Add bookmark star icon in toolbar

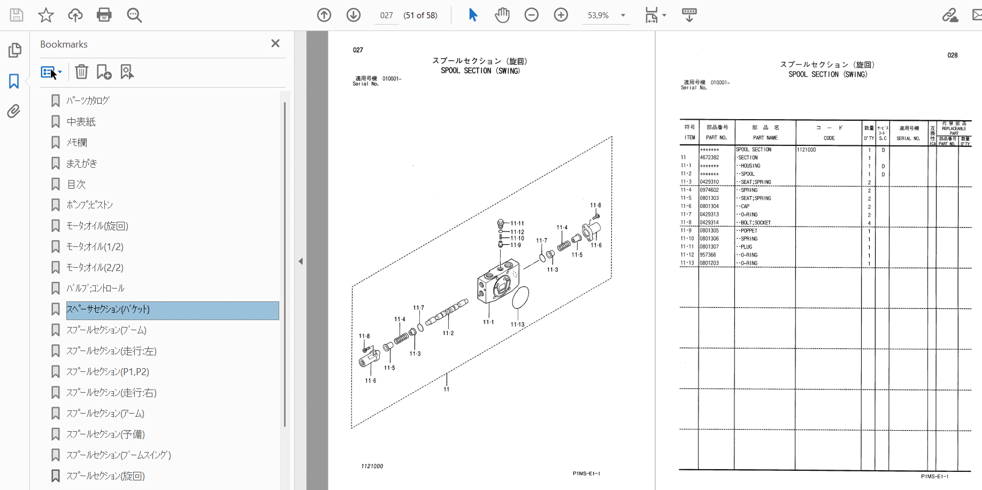[x=46, y=15]
